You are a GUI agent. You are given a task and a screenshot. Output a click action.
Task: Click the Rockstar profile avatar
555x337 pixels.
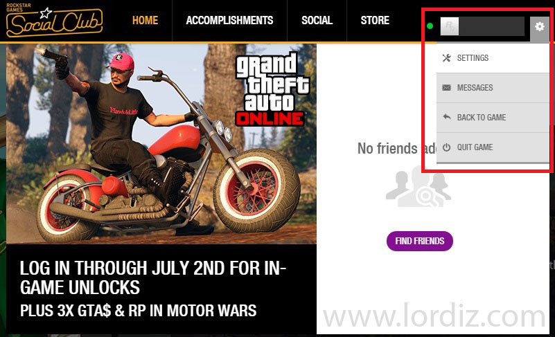point(450,26)
